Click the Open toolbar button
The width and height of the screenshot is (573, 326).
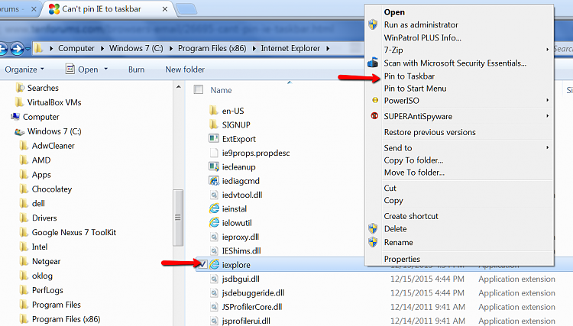82,69
